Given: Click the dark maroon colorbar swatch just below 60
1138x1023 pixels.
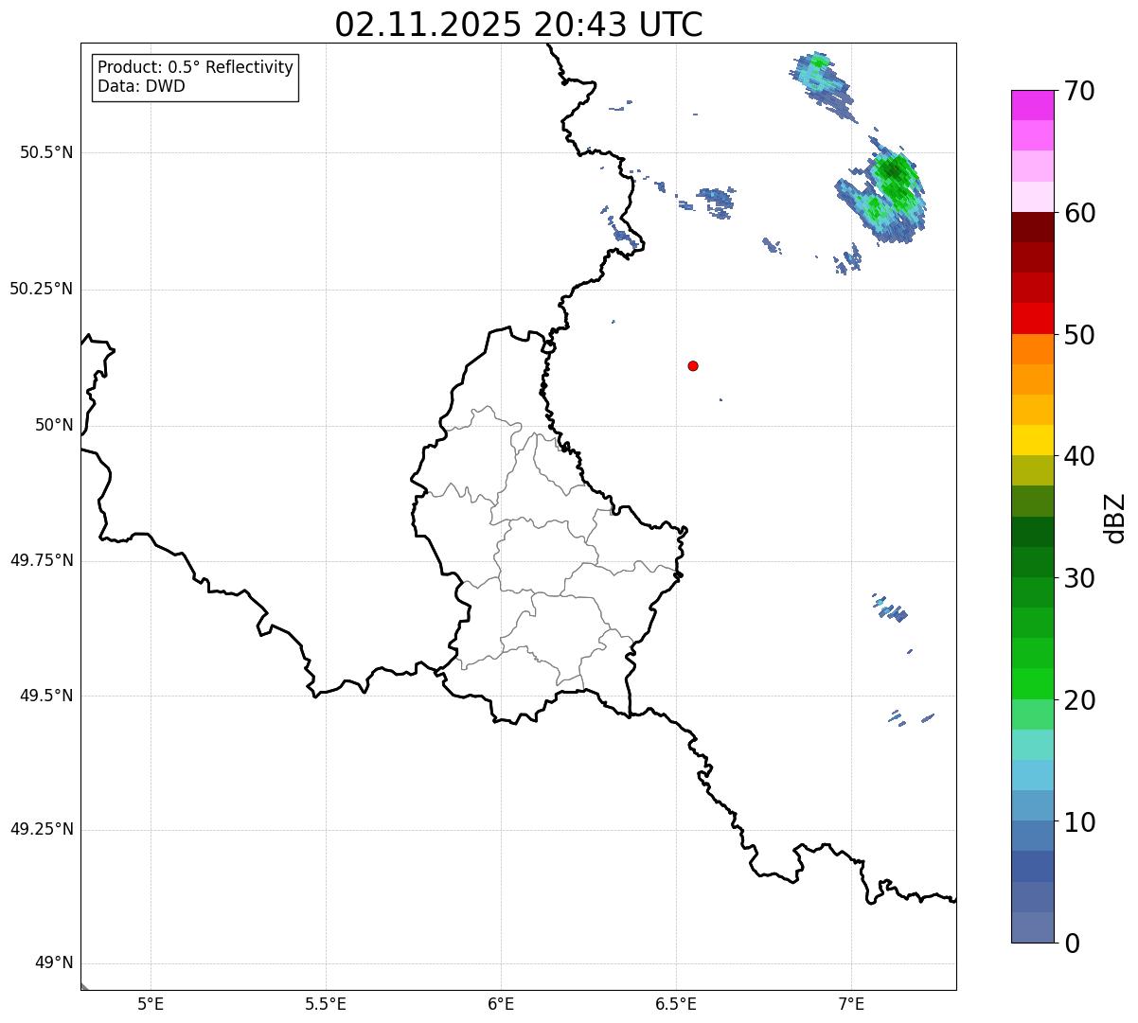Looking at the screenshot, I should pyautogui.click(x=1032, y=227).
